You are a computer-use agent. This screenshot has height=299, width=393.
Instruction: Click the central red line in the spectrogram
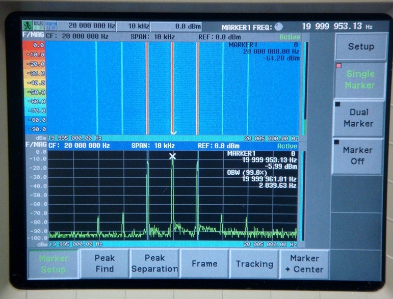[x=172, y=88]
